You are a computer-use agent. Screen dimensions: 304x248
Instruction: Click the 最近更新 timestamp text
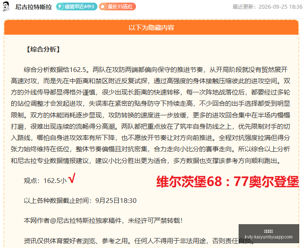(267, 7)
